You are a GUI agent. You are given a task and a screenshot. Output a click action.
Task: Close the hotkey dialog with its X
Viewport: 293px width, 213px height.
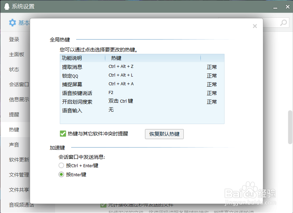(x=255, y=26)
